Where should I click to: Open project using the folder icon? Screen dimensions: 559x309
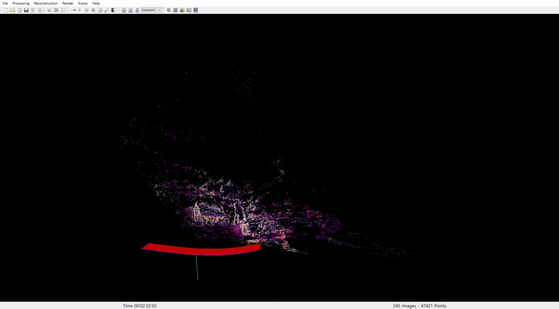pos(13,10)
